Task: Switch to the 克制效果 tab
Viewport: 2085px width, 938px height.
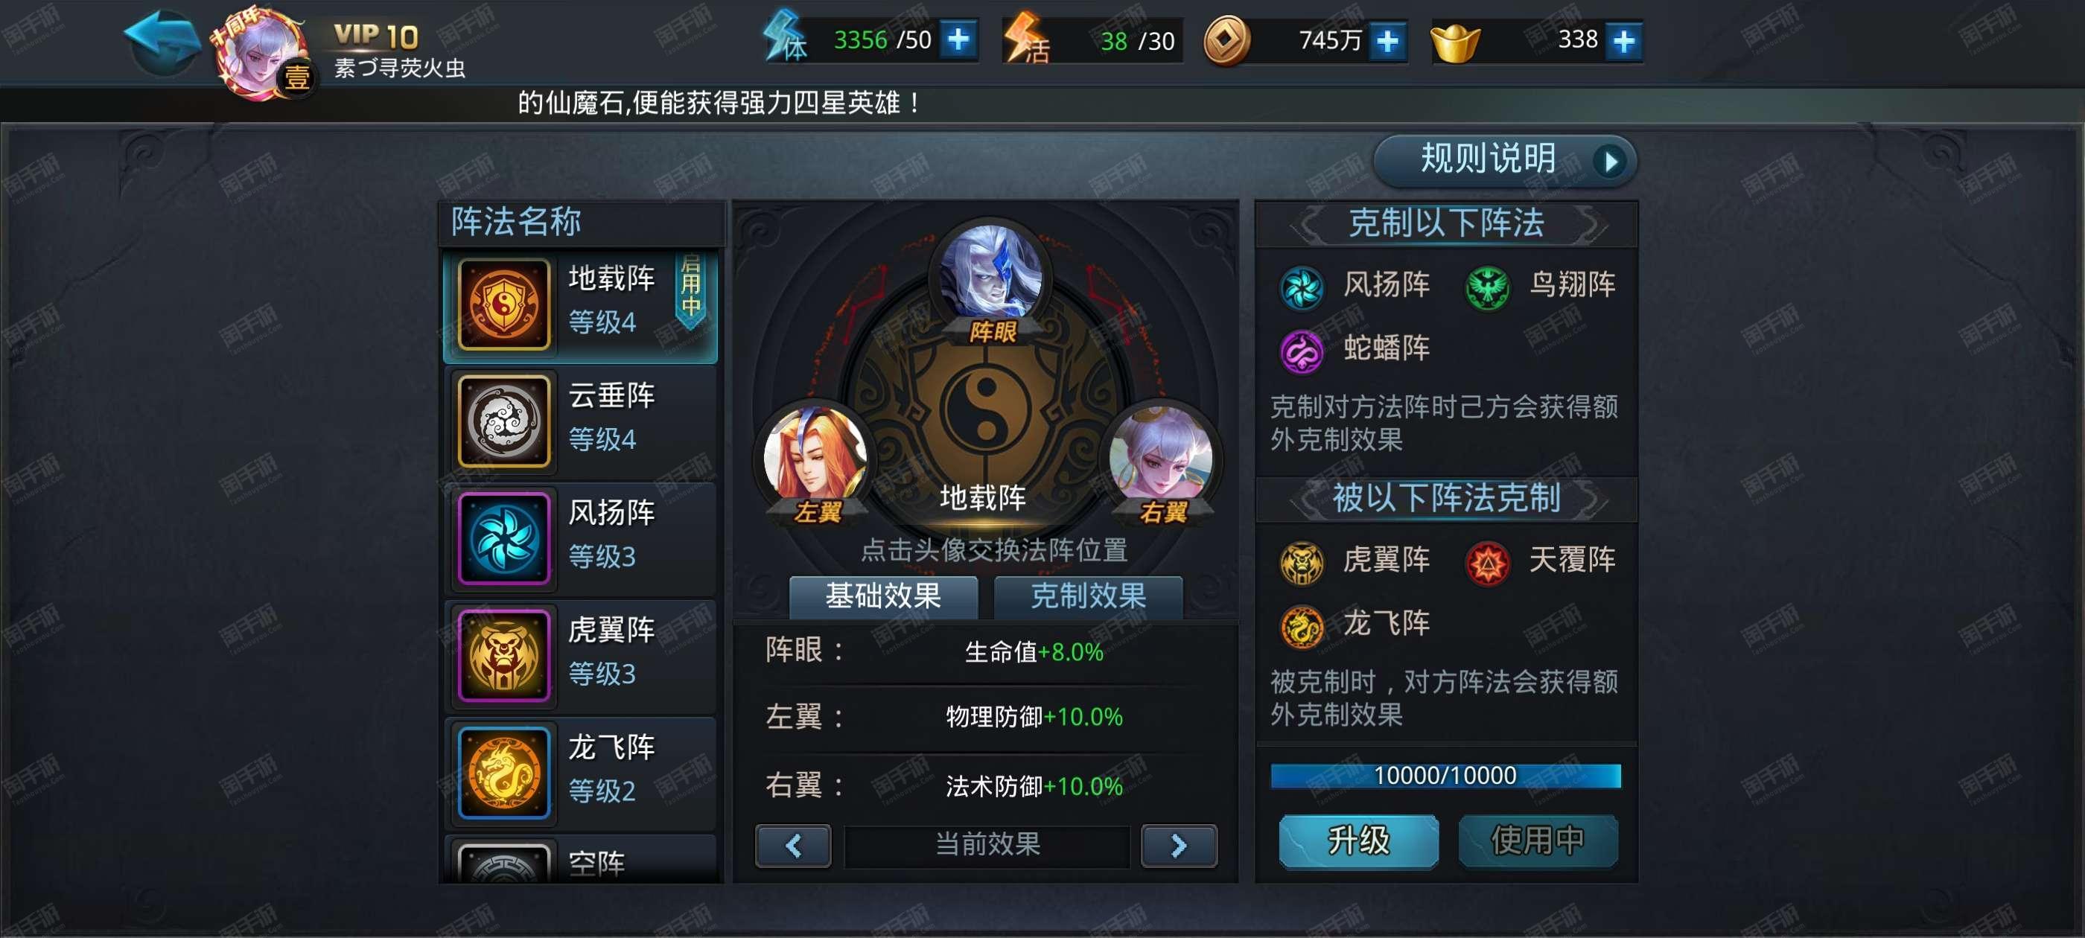Action: [1088, 596]
